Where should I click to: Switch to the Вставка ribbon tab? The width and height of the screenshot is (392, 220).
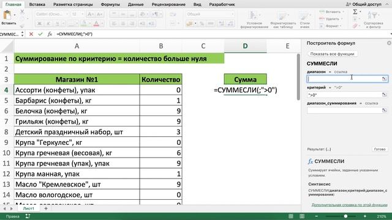click(x=37, y=4)
